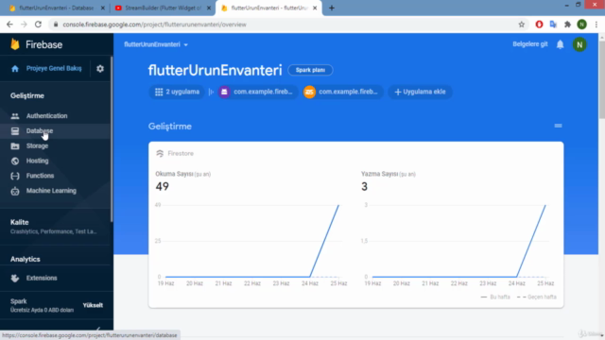The width and height of the screenshot is (605, 340).
Task: Open project settings gear icon
Action: click(x=100, y=69)
